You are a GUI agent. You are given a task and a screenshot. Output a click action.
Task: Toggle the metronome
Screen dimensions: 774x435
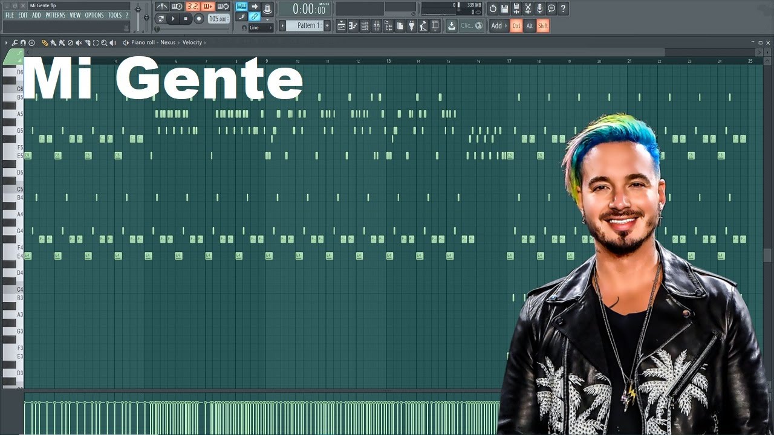tap(161, 7)
